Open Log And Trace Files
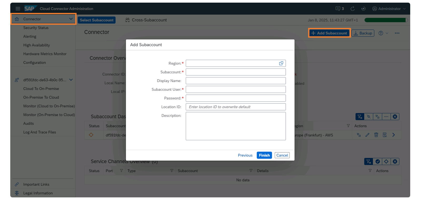The image size is (421, 200). 39,132
